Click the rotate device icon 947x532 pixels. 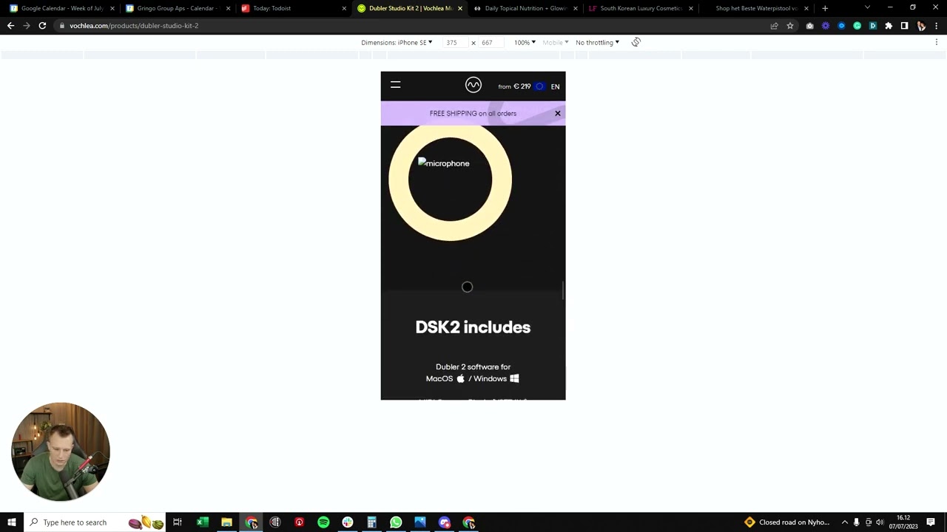click(636, 42)
